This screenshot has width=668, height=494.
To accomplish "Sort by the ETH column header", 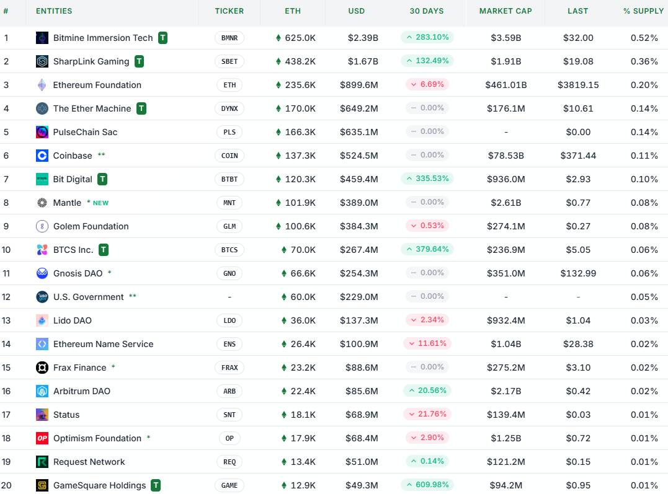I will 293,11.
